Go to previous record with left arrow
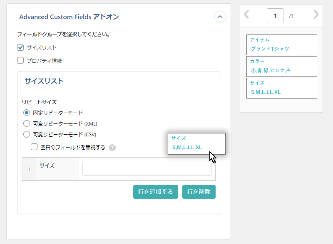Viewport: 333px width, 244px height. pyautogui.click(x=246, y=15)
